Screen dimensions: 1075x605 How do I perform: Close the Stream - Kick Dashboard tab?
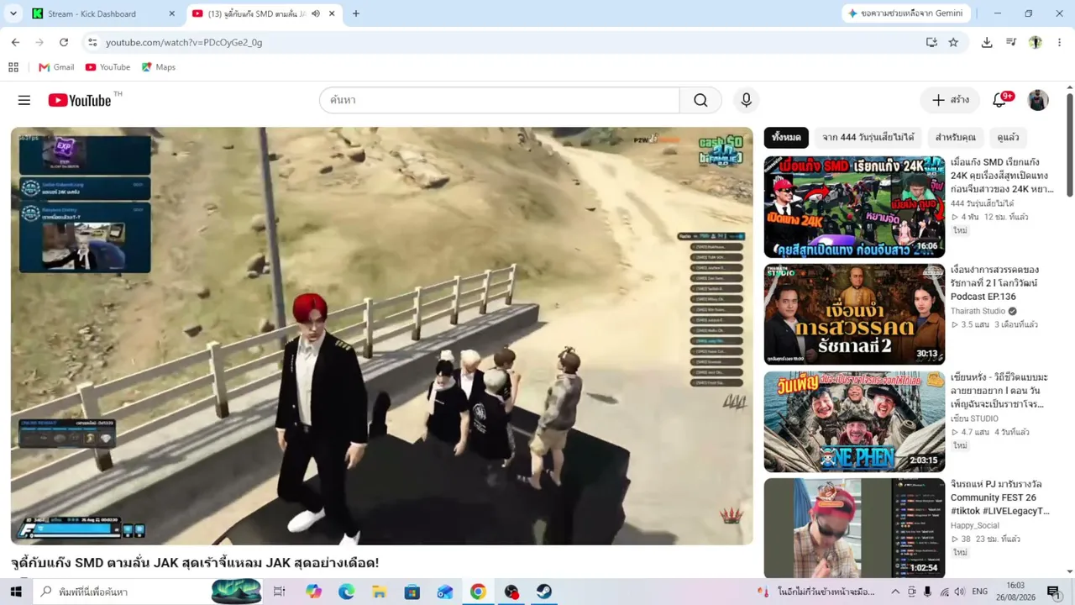pos(172,13)
